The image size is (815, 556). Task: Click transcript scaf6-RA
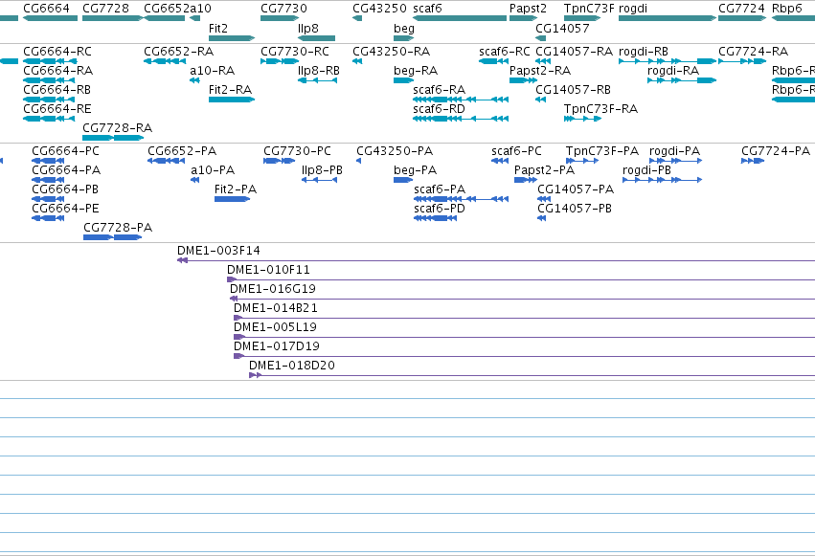tap(461, 100)
